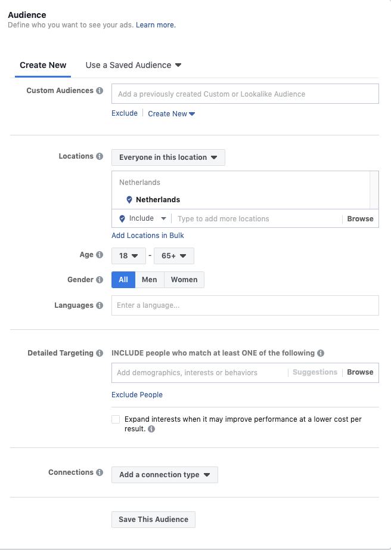The height and width of the screenshot is (550, 391).
Task: Open the info tooltip next to Locations
Action: pyautogui.click(x=100, y=156)
